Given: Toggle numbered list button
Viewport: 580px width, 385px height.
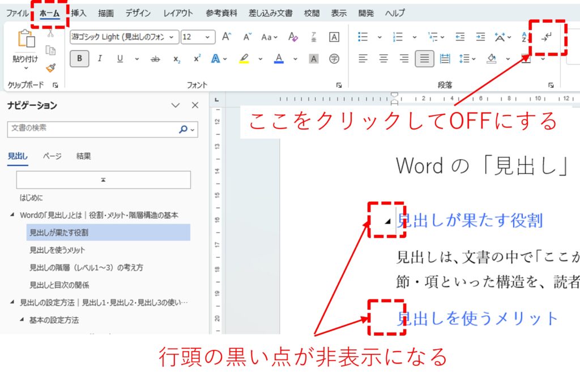Looking at the screenshot, I should [x=398, y=37].
